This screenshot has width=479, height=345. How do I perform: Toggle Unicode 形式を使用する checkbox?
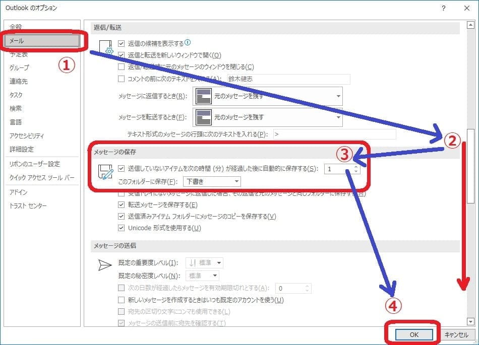[122, 228]
